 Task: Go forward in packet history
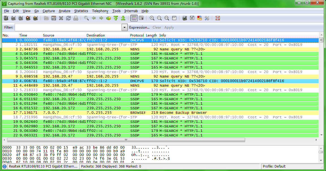point(101,18)
